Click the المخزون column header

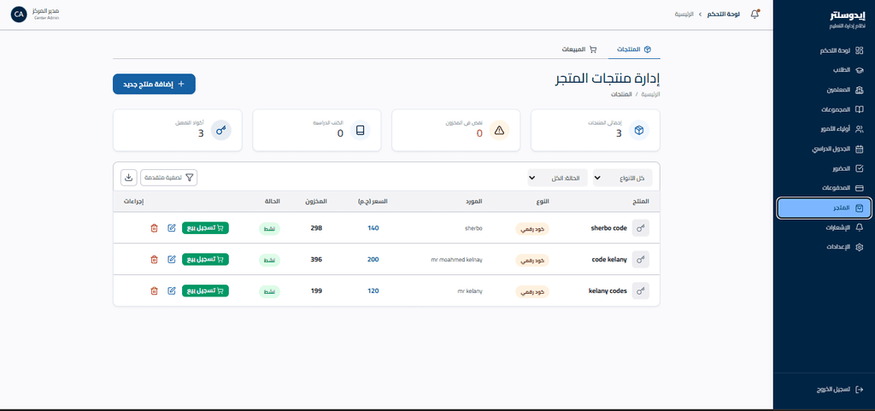click(x=316, y=202)
